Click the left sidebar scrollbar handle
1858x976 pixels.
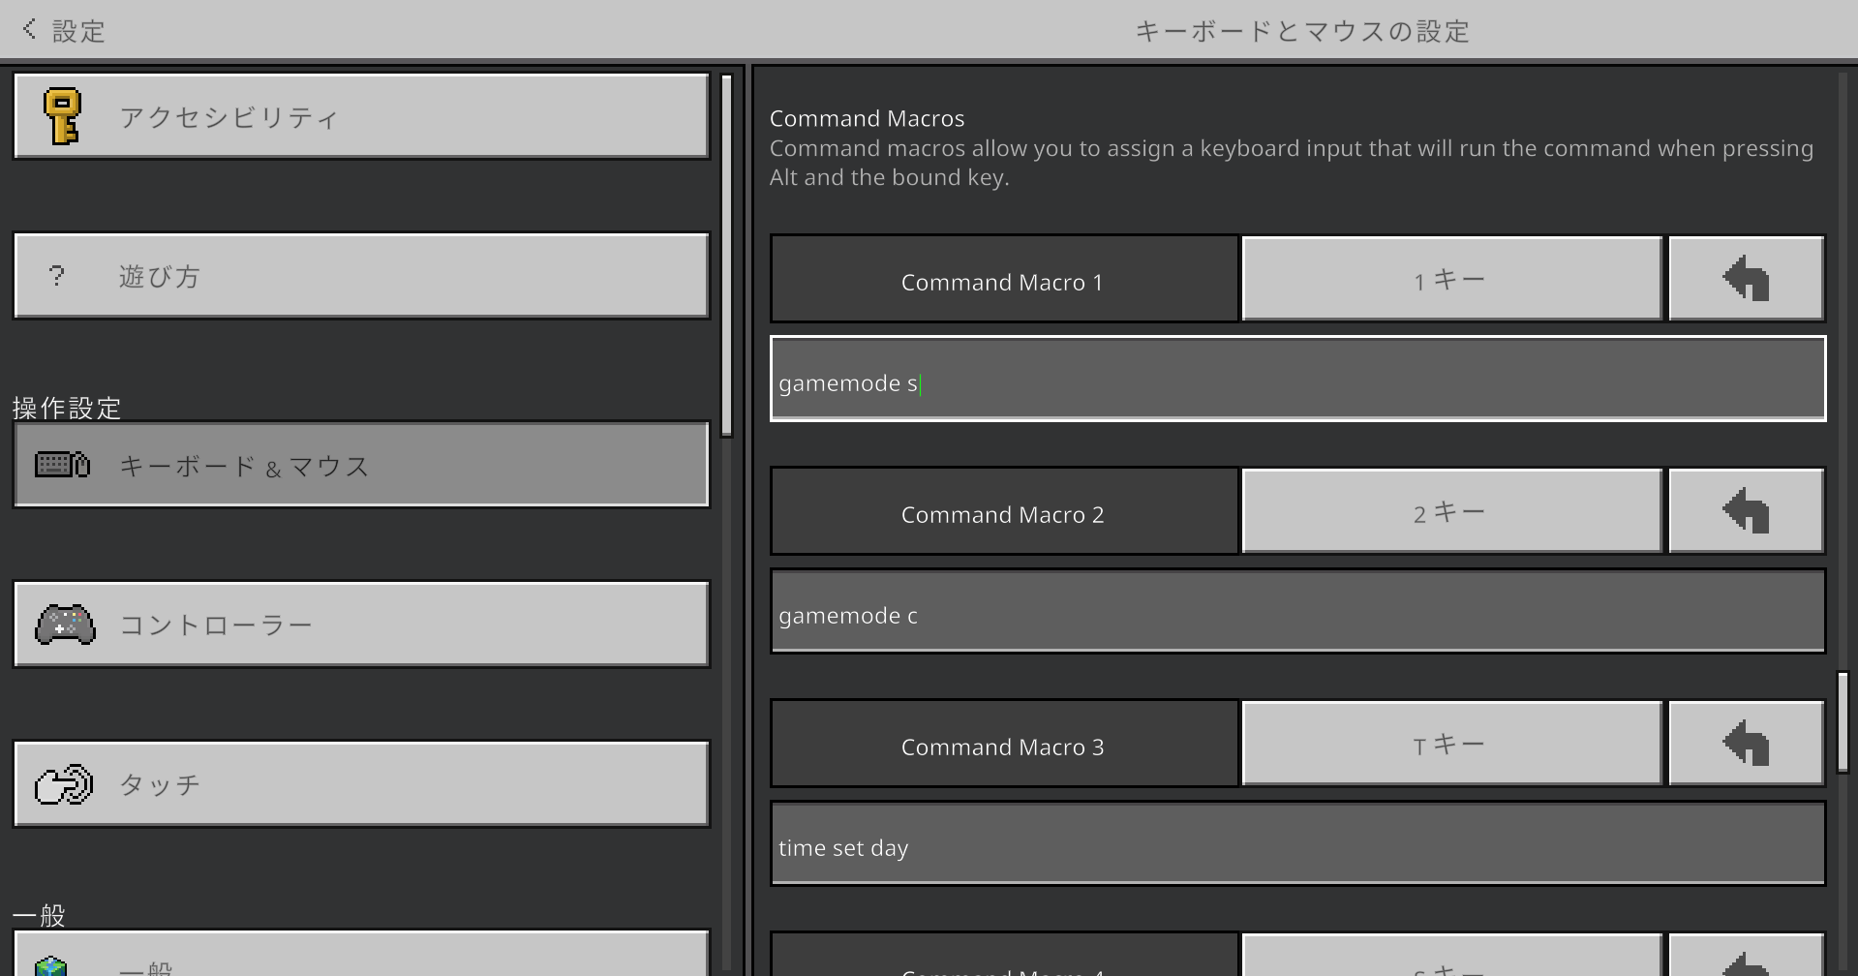(727, 257)
